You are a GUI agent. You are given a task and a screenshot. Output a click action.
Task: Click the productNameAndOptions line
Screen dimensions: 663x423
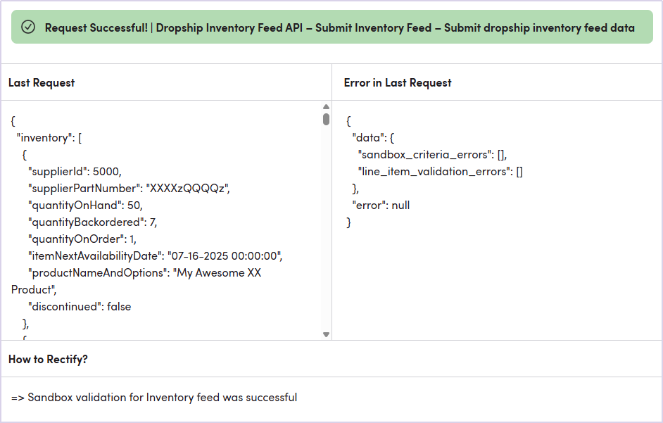click(144, 272)
